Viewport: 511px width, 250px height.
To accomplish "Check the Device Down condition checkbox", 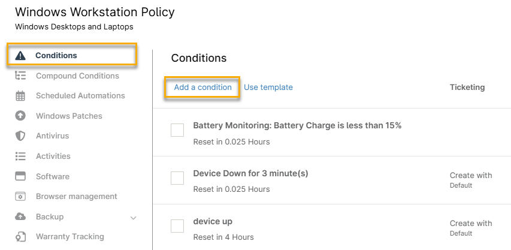I will [x=177, y=178].
